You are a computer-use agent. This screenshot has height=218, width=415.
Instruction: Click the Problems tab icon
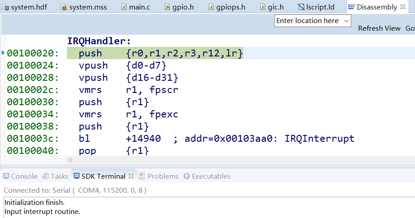(142, 176)
